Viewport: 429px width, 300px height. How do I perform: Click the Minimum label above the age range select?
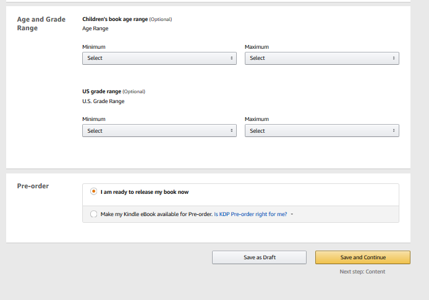[94, 47]
